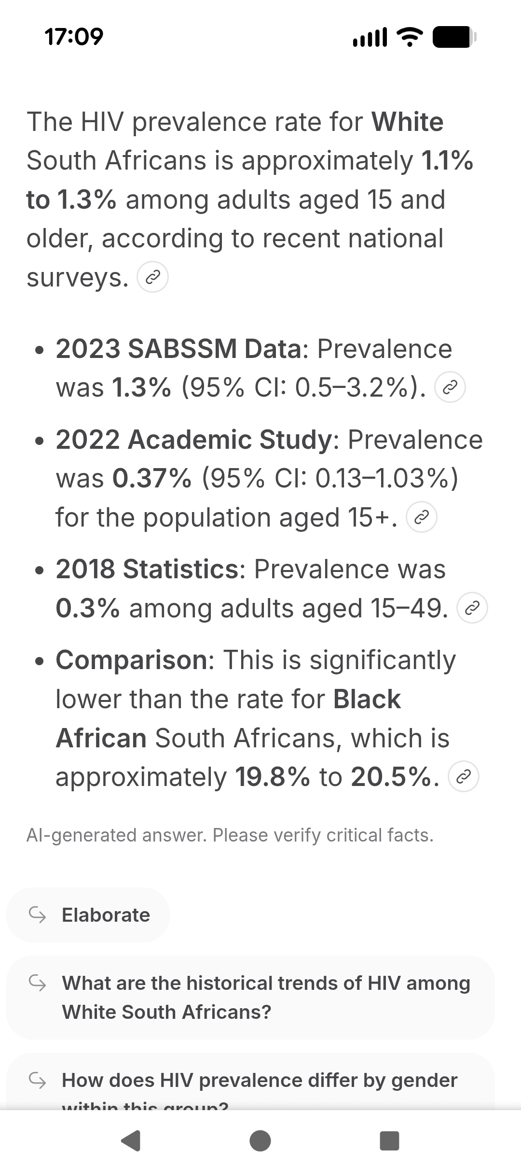
Task: Tap the AI-generated answer disclaimer text
Action: pyautogui.click(x=230, y=835)
